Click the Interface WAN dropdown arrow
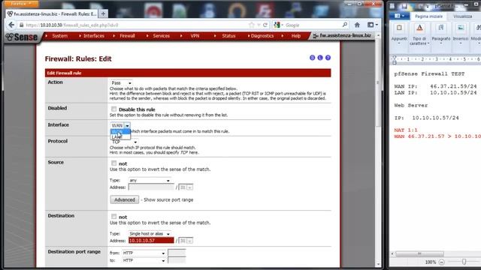481x270 pixels. pos(127,125)
